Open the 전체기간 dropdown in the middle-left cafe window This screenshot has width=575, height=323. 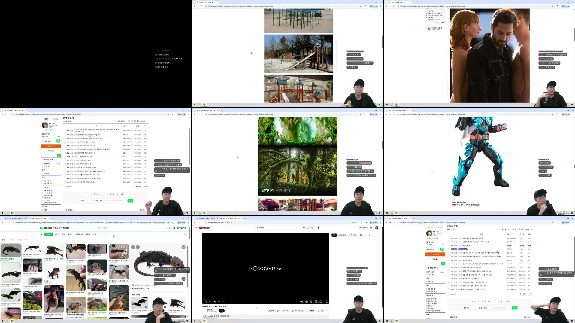(84, 200)
